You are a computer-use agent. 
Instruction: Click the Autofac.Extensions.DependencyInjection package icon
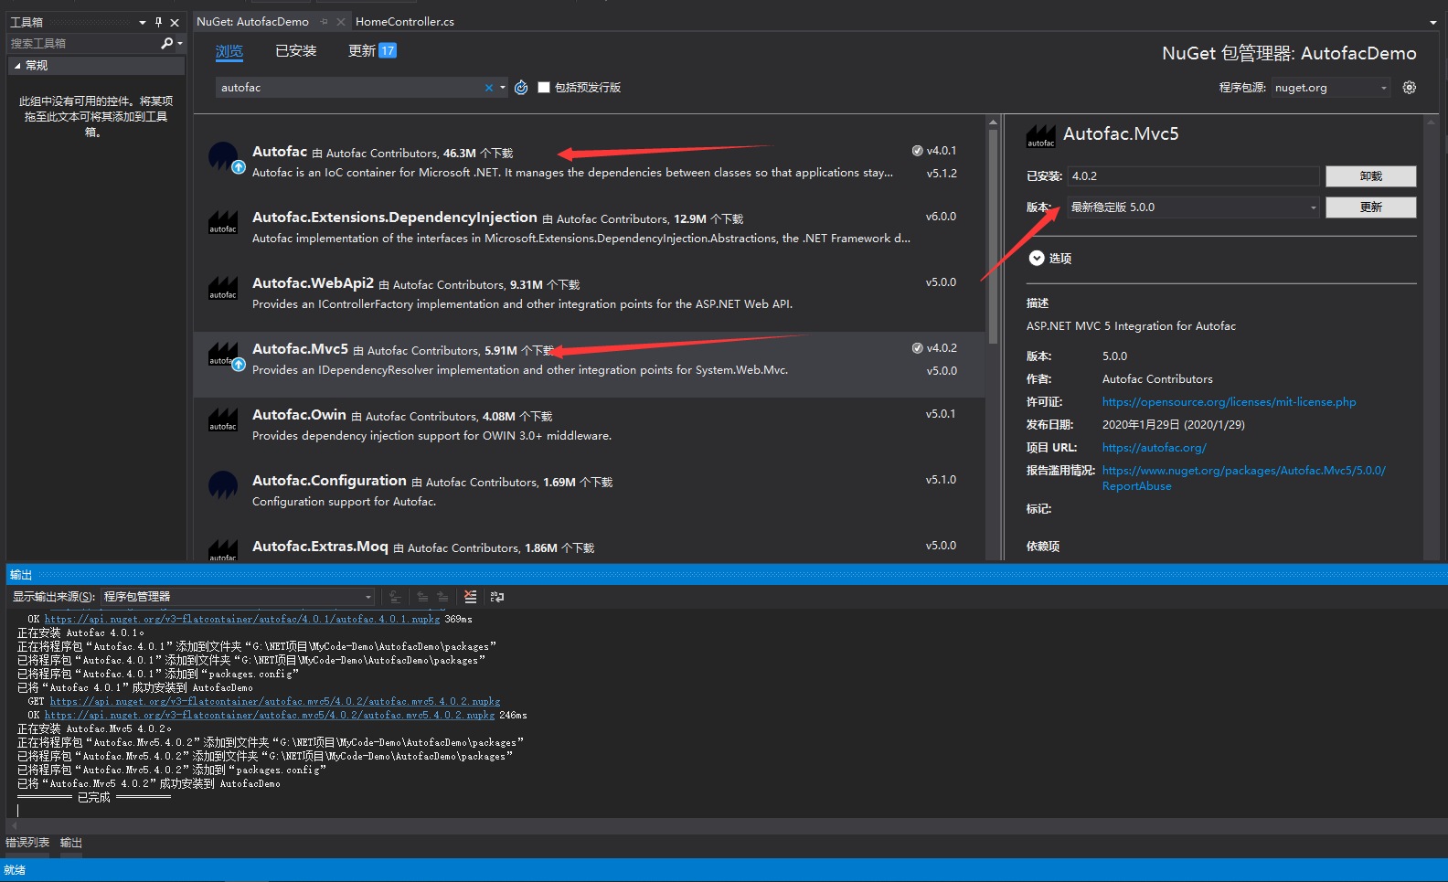(x=223, y=223)
